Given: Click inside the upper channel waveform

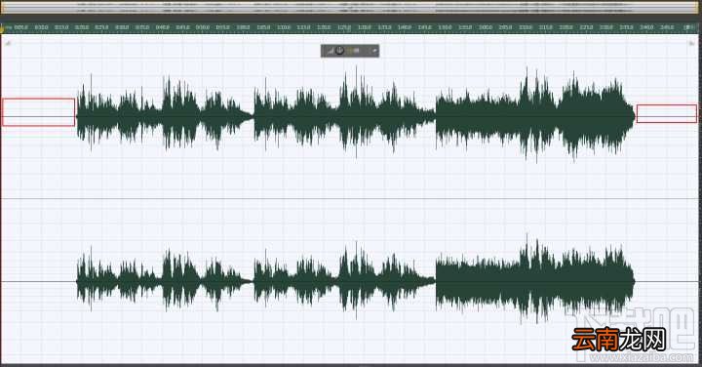Looking at the screenshot, I should (x=356, y=115).
